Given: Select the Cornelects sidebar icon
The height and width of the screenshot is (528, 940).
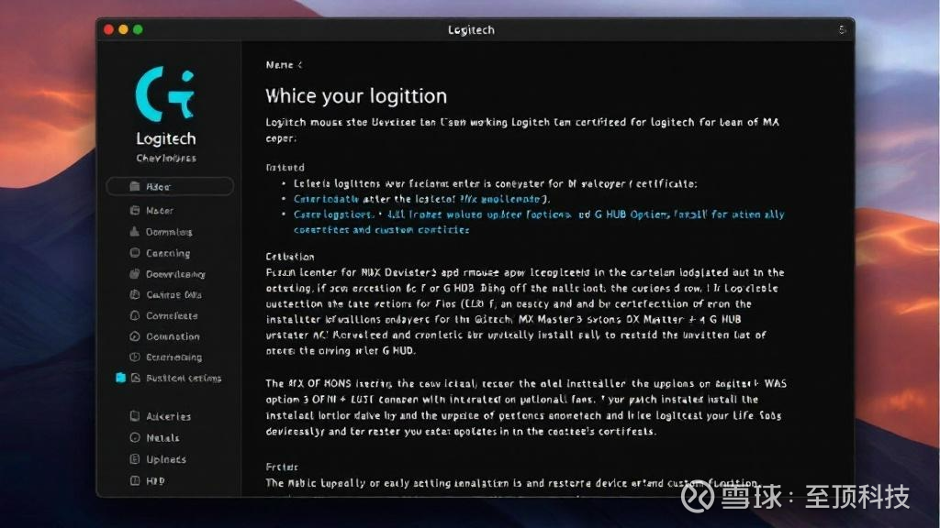Looking at the screenshot, I should click(x=134, y=316).
